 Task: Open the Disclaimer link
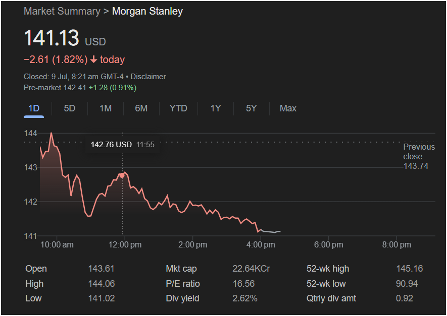148,77
